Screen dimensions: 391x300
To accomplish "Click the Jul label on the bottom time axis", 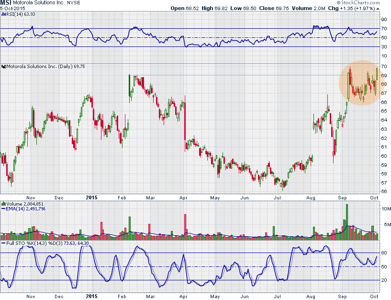I will coord(277,297).
